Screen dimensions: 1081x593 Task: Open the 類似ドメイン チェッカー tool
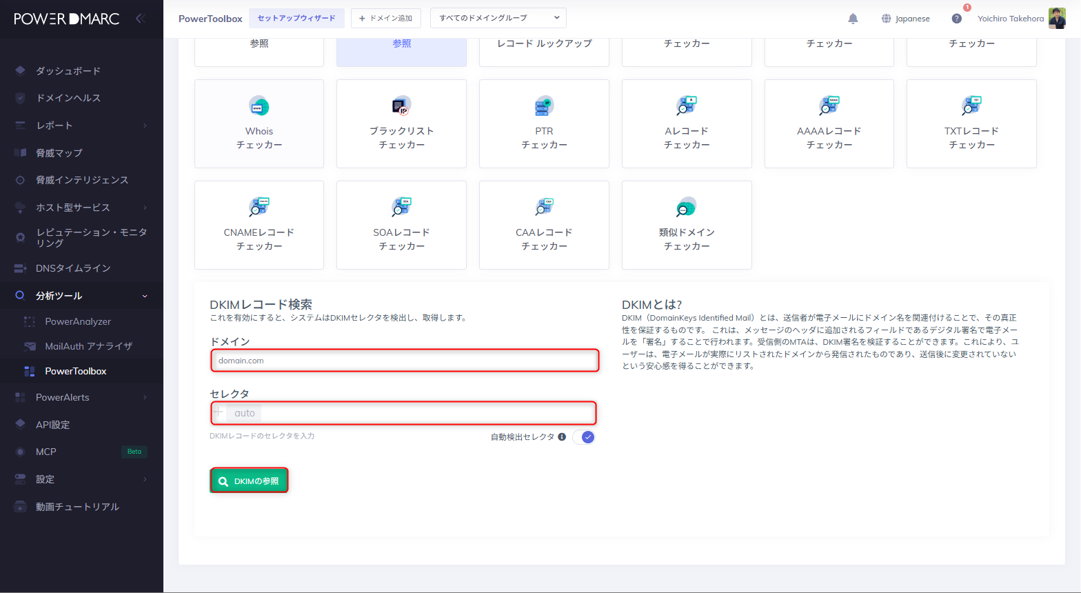(687, 225)
